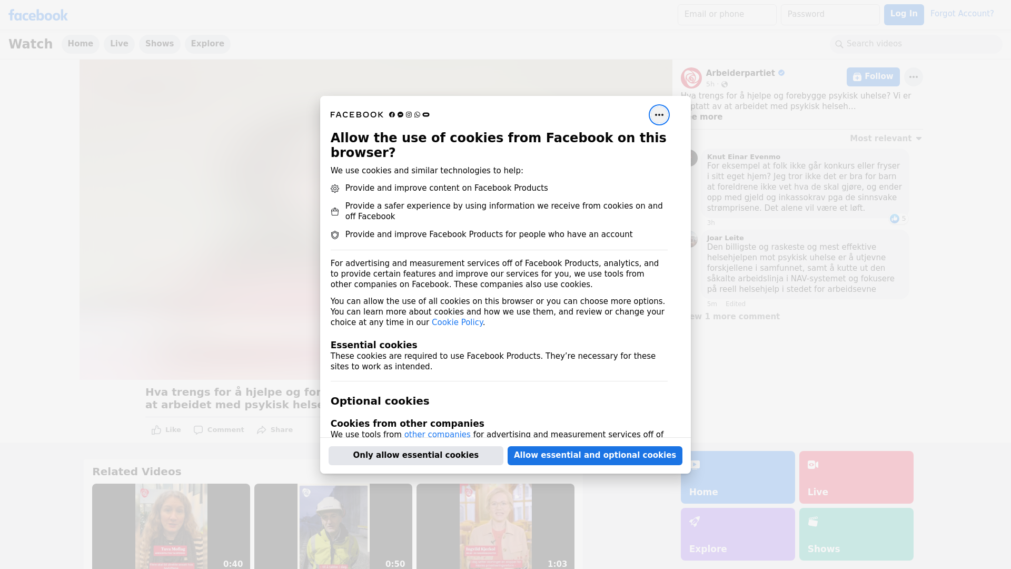Expand View 1 more comment
Image resolution: width=1011 pixels, height=569 pixels.
734,317
